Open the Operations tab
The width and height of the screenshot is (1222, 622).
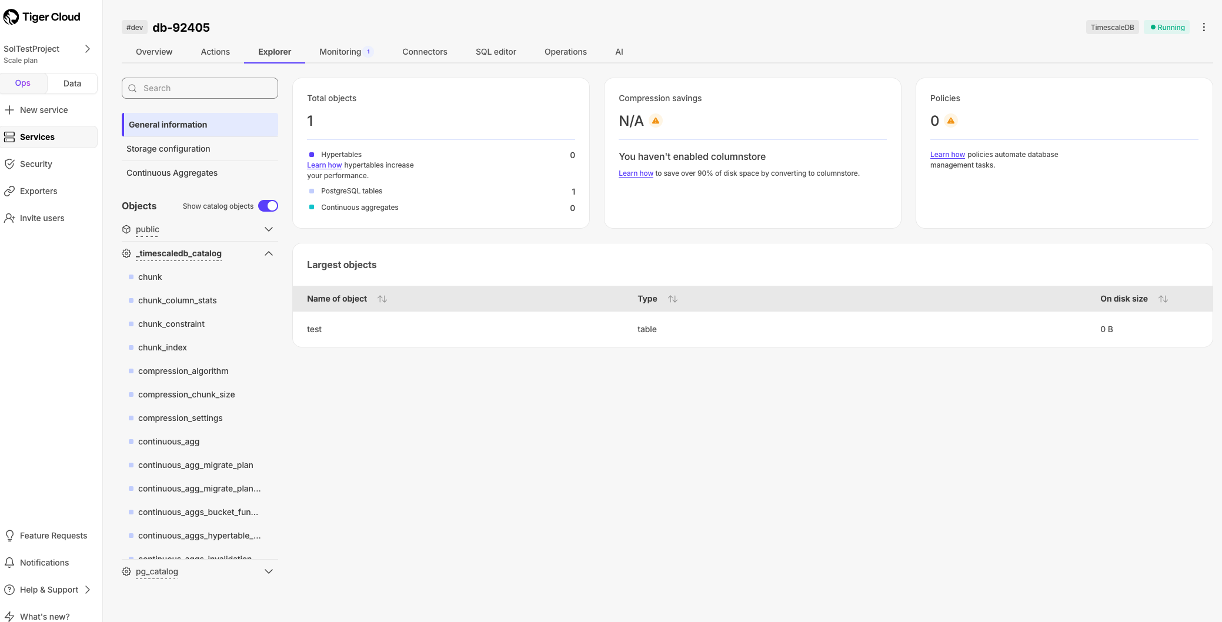pos(566,52)
